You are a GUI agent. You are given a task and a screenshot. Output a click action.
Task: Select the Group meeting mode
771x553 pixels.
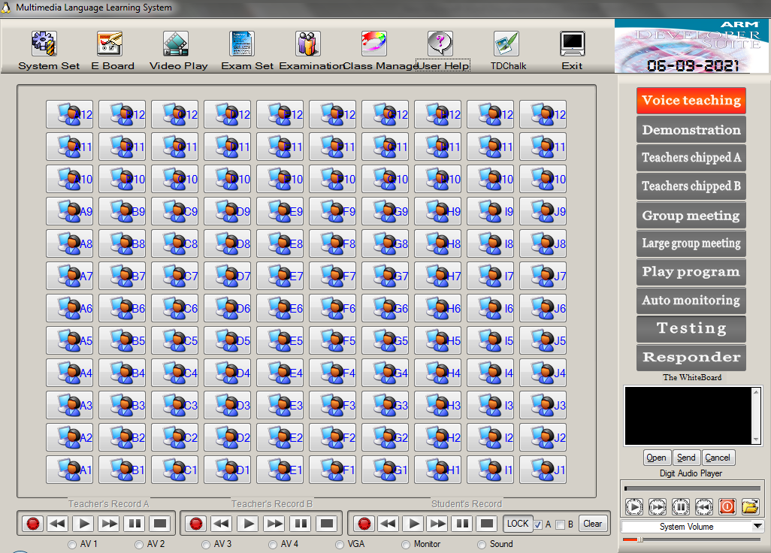691,216
